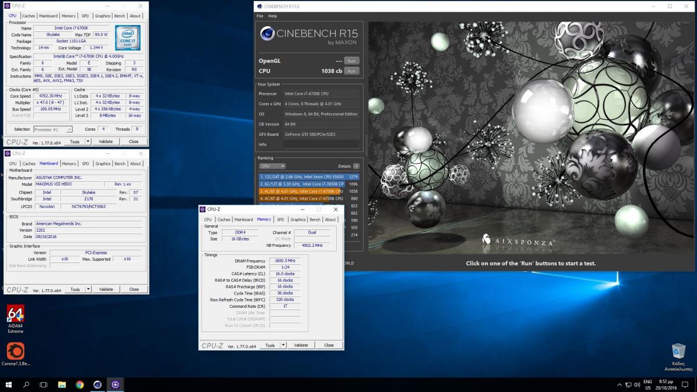Click the MAXIMUS VIII HERO model field
This screenshot has height=392, width=697.
click(69, 184)
